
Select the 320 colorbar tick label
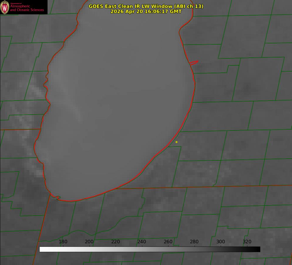(247, 242)
